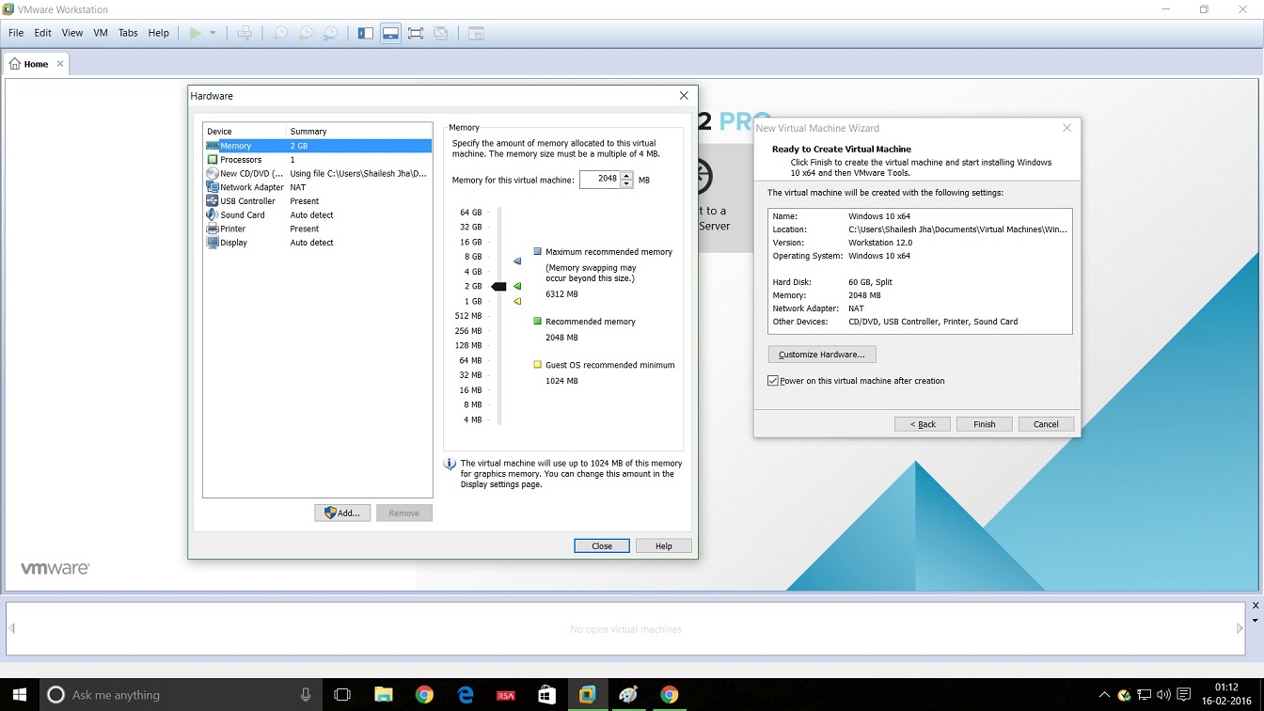Screen dimensions: 1264x711
Task: Select the Sound Card device row
Action: pos(318,214)
